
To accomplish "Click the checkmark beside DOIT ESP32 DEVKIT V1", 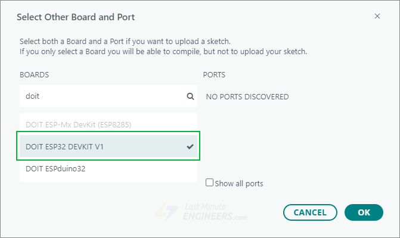I will click(190, 146).
